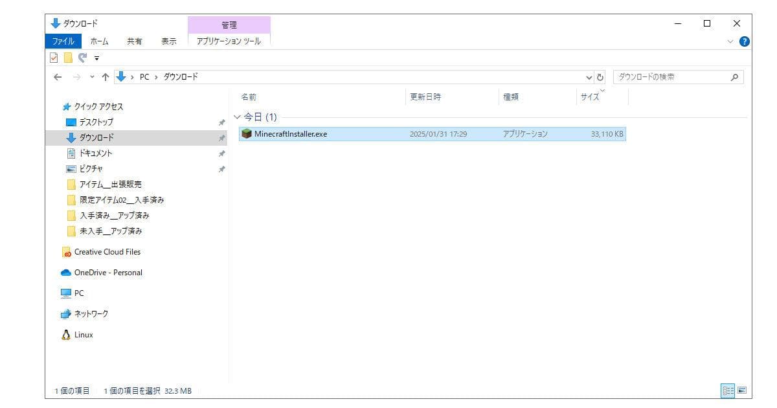Click the download arrow icon in the address bar
Screen dimensions: 777x408
(121, 76)
